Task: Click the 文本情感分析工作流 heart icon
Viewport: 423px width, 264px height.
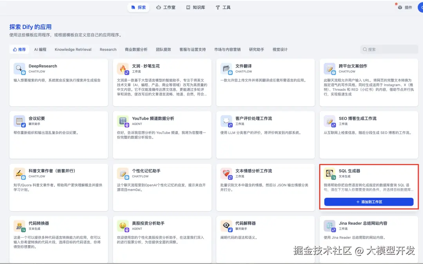Action: [x=226, y=174]
